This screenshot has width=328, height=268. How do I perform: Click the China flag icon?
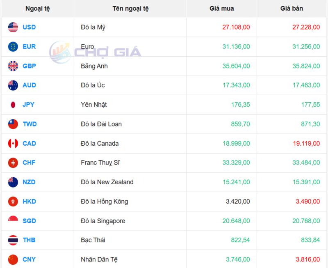(x=13, y=259)
